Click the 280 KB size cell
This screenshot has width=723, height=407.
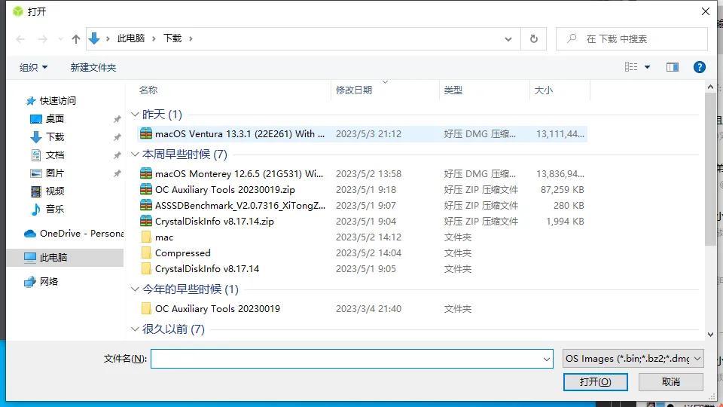tap(569, 205)
